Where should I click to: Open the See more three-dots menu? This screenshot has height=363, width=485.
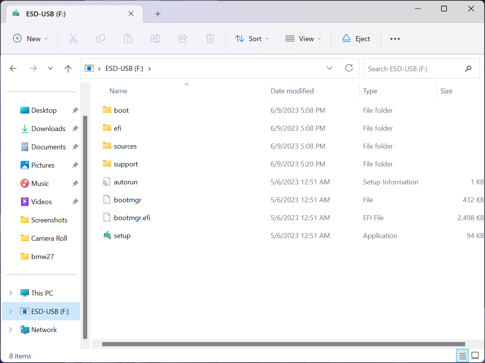(395, 38)
